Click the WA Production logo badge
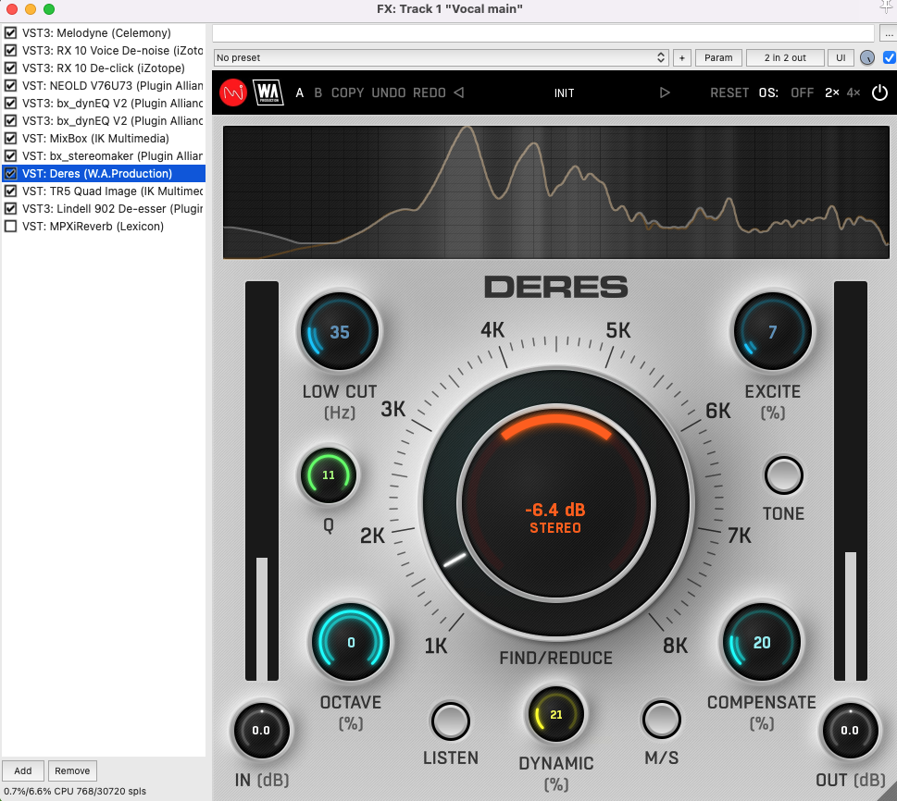 click(268, 92)
